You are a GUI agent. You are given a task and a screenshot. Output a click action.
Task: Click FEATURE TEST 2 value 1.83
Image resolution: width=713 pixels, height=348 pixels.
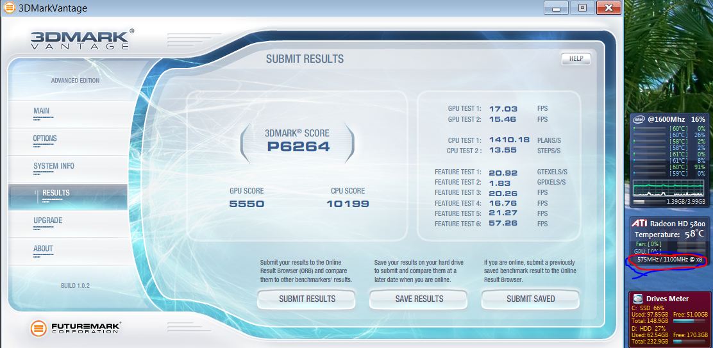pos(499,183)
